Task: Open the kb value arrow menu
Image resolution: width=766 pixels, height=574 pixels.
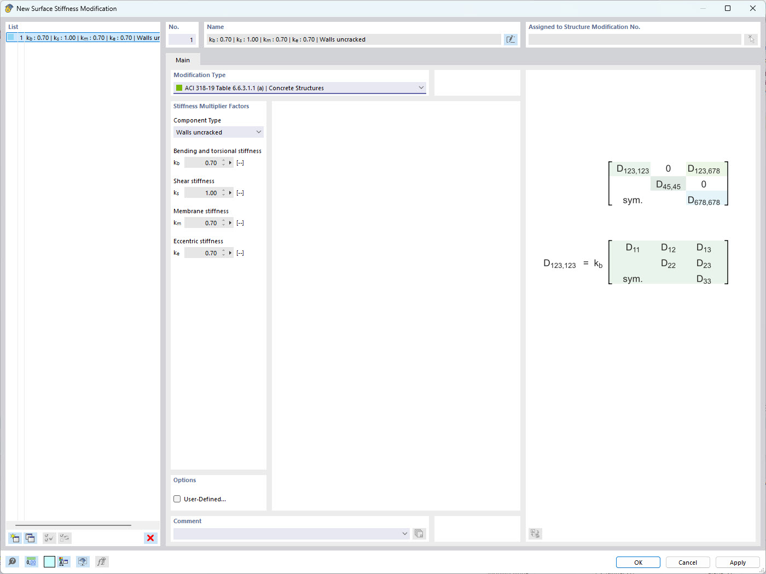Action: 230,163
